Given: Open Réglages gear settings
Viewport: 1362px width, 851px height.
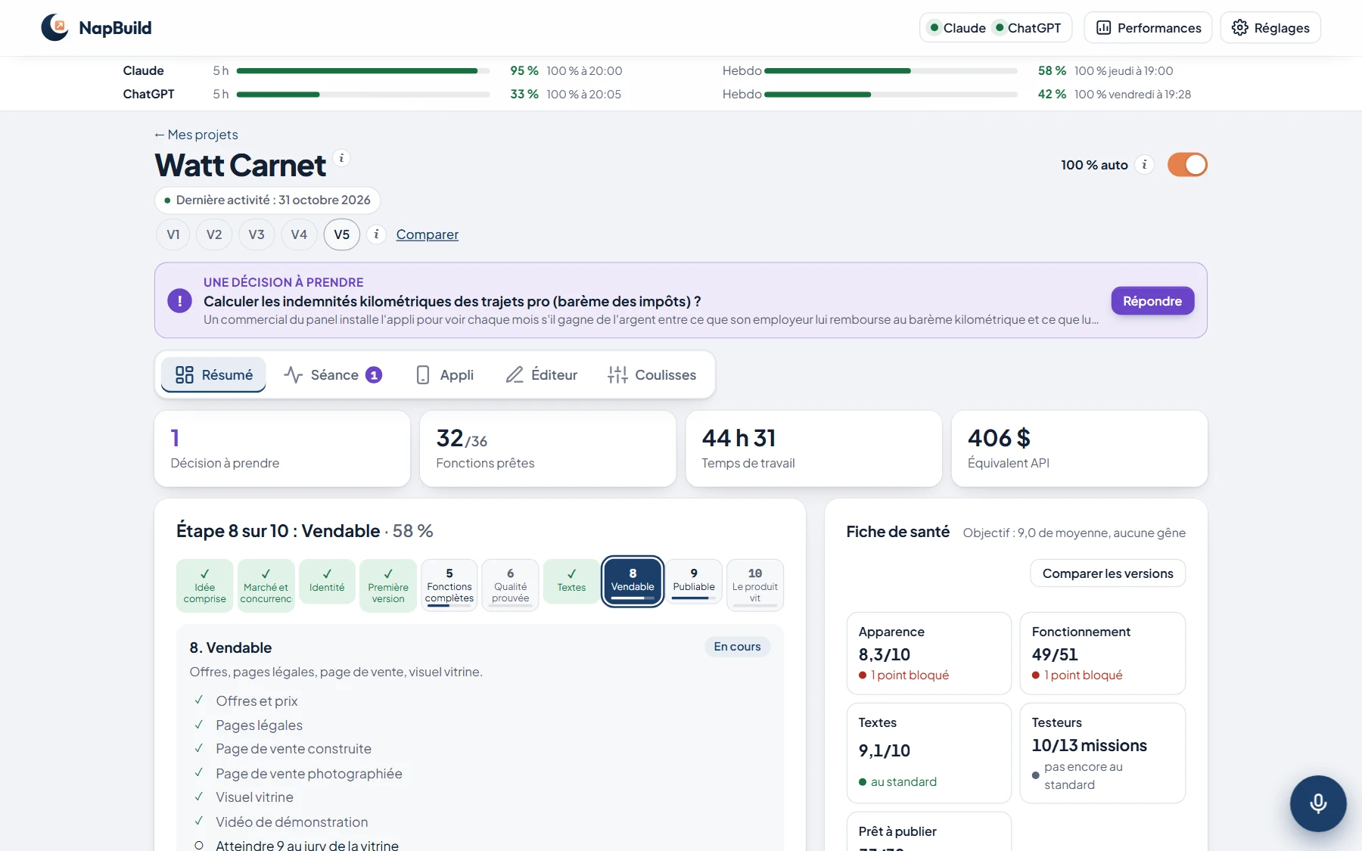Looking at the screenshot, I should [1239, 28].
